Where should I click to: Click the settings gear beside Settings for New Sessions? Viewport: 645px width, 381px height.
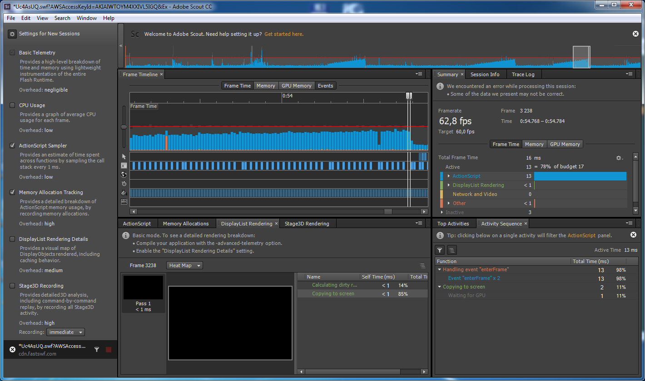[12, 34]
